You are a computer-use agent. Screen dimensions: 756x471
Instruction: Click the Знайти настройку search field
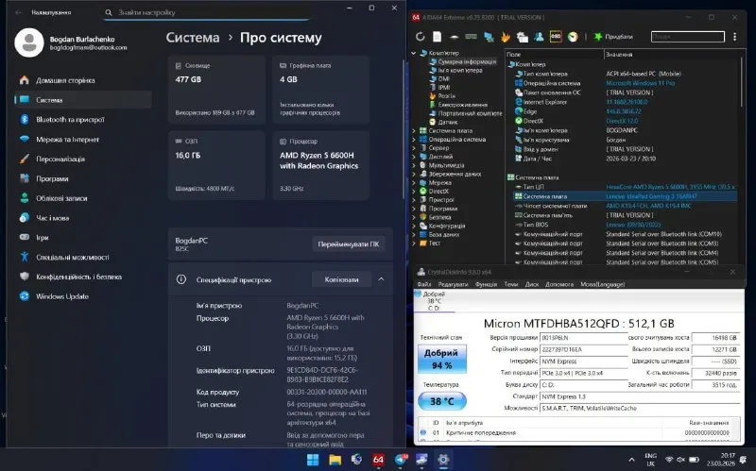206,12
